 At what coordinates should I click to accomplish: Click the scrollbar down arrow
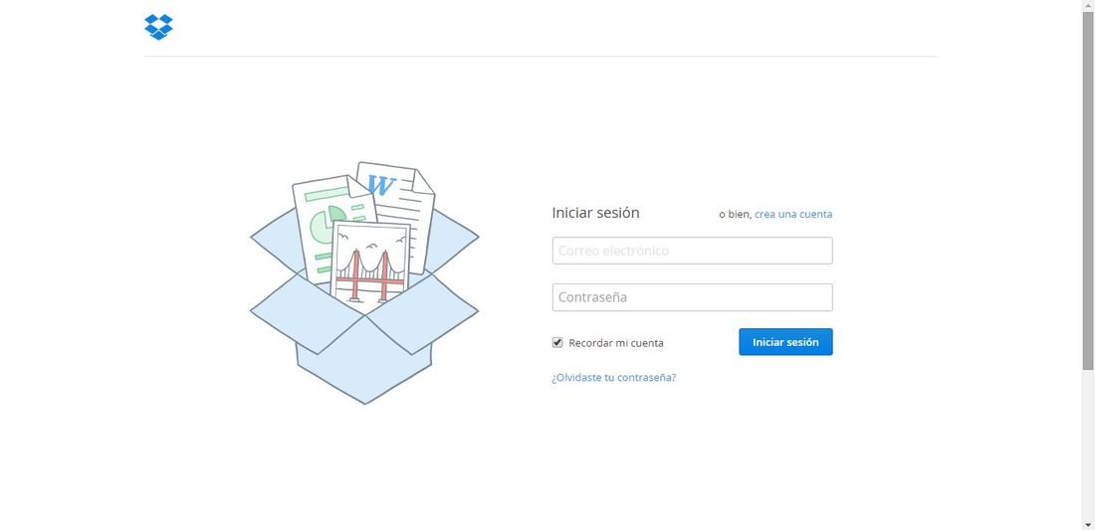(1089, 524)
